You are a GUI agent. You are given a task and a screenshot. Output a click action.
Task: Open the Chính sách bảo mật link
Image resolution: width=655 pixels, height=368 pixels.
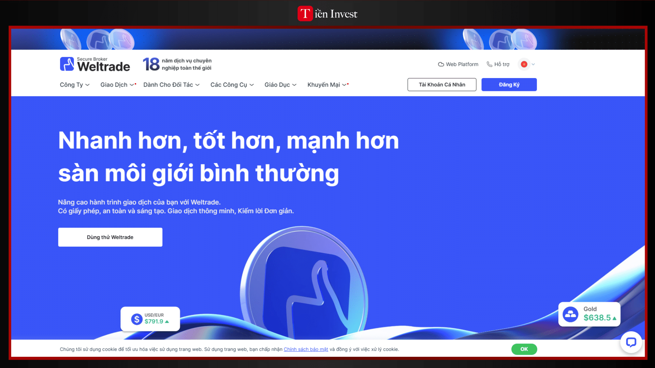[x=306, y=349]
